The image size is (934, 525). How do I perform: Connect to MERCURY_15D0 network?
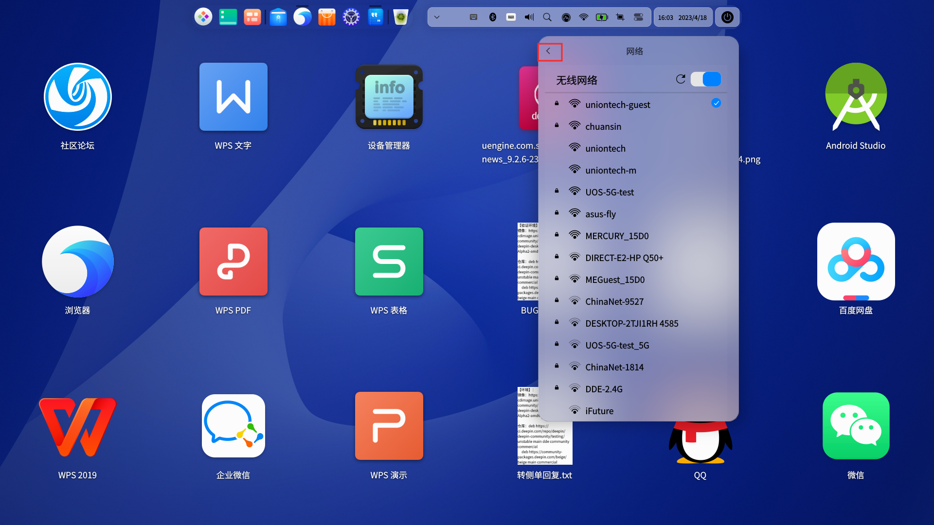click(x=637, y=236)
